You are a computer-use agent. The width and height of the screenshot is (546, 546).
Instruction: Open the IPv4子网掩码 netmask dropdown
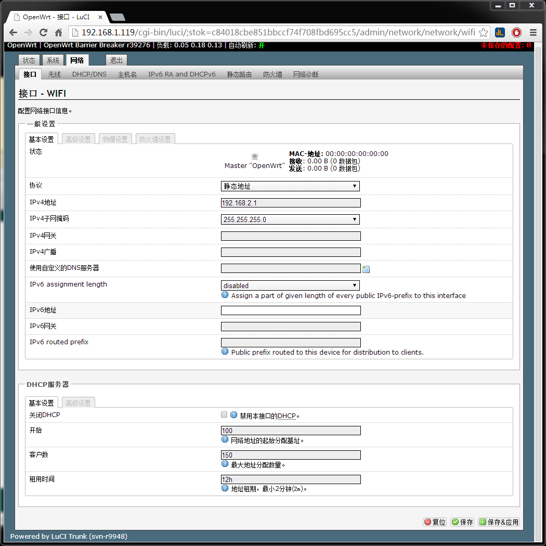coord(290,219)
